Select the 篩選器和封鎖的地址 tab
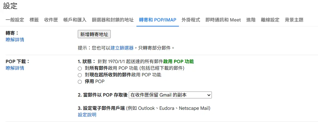The width and height of the screenshot is (318, 122). 113,20
